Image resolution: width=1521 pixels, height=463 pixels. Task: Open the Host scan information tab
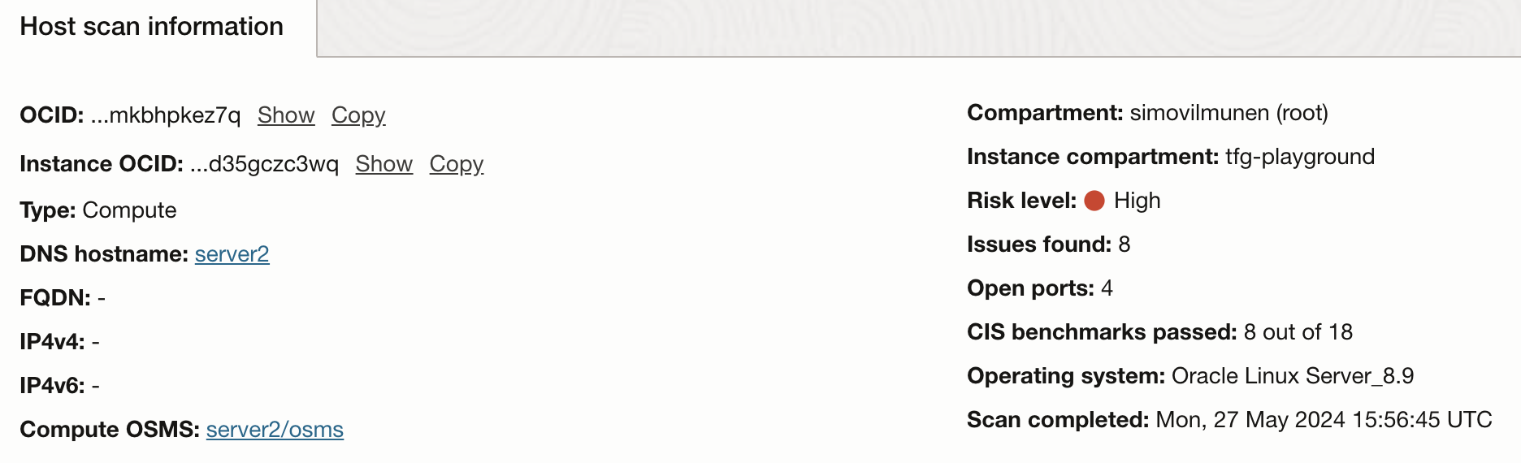coord(152,27)
